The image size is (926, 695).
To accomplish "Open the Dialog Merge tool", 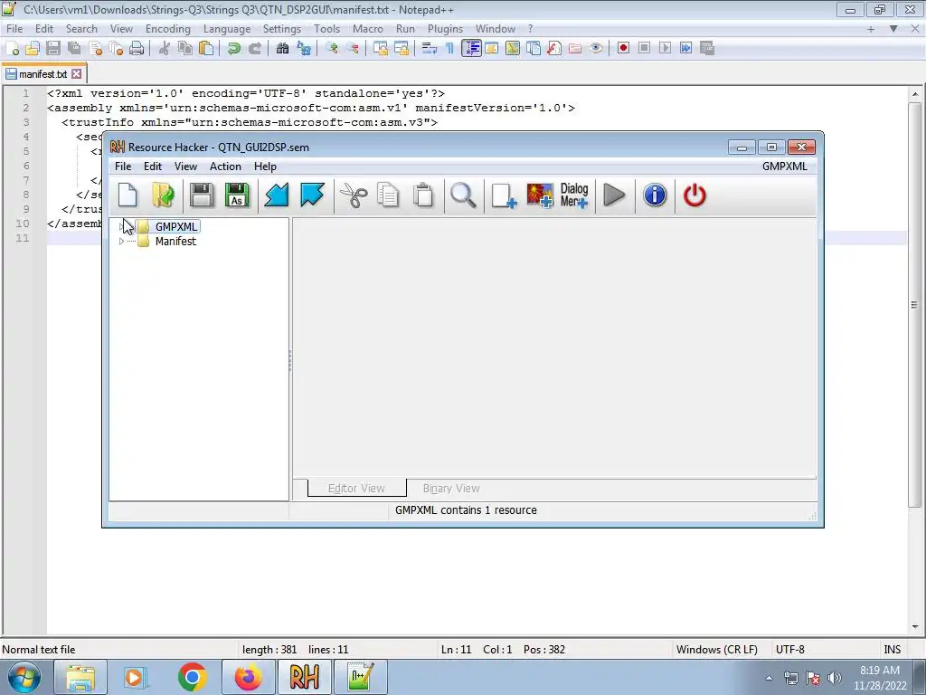I will [x=574, y=195].
